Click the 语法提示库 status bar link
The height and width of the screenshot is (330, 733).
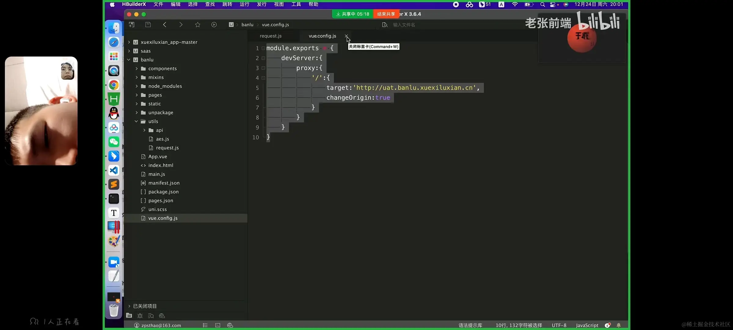470,325
